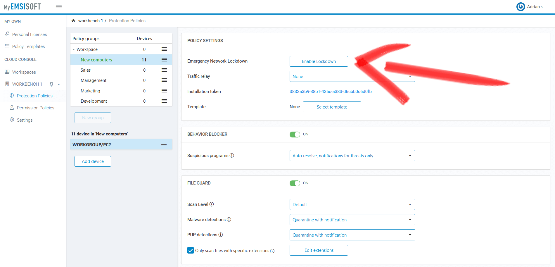Uncheck Only scan files with specific extensions

(x=191, y=250)
